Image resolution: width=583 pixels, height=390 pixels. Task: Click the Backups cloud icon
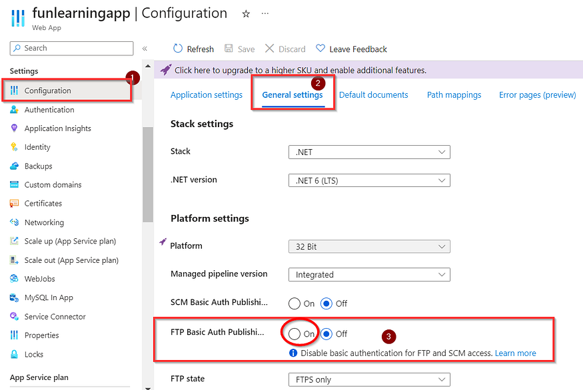(x=13, y=166)
